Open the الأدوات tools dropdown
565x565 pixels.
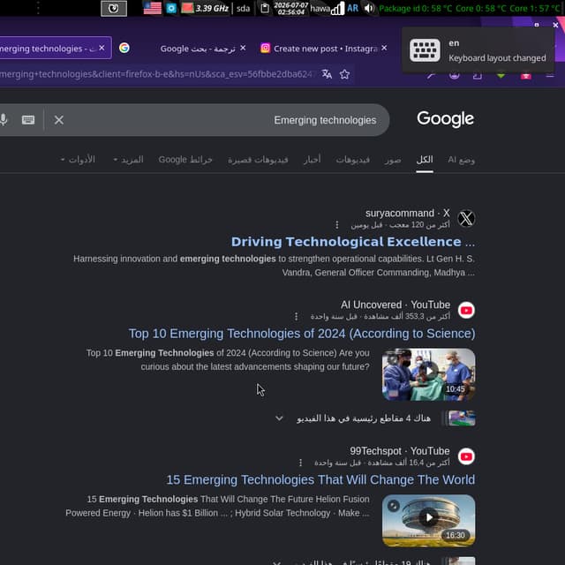click(x=78, y=159)
